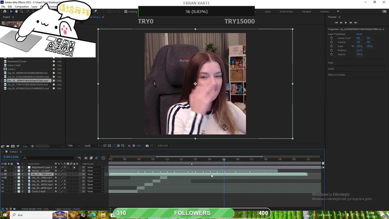Click the Home icon in the toolbar

[5, 11]
